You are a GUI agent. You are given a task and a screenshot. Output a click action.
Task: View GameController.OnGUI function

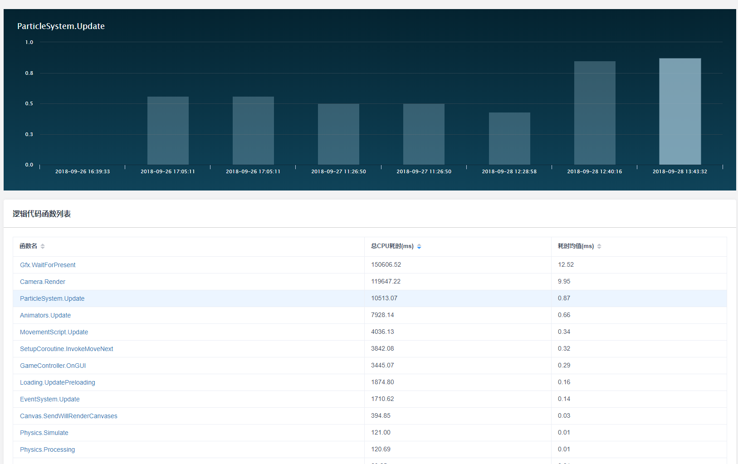53,366
